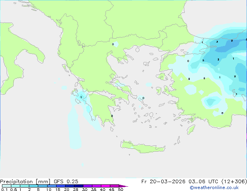Screen dimensions: 247x191
Task: Click the "10" legend scale label
Action: tap(49, 189)
